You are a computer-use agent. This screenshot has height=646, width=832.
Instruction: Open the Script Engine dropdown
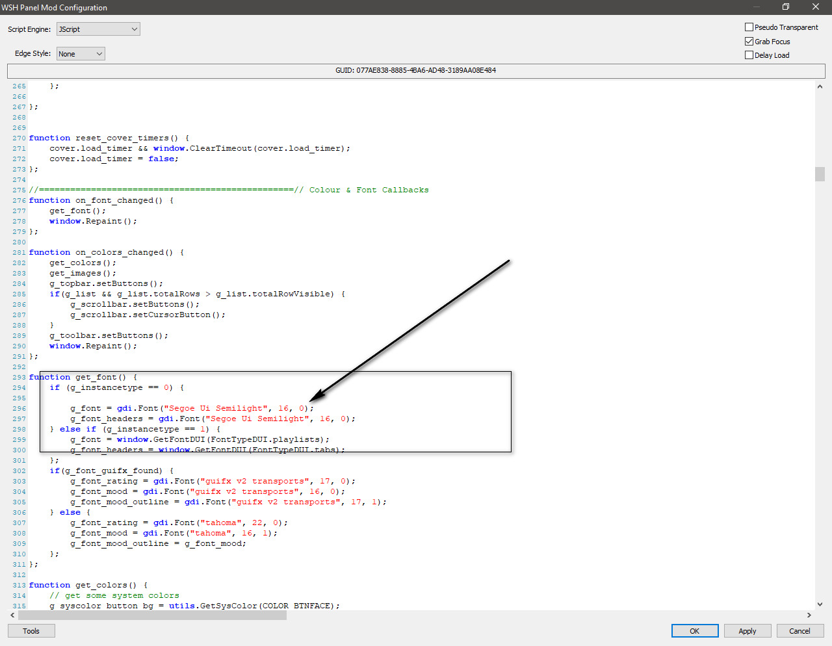[x=98, y=29]
